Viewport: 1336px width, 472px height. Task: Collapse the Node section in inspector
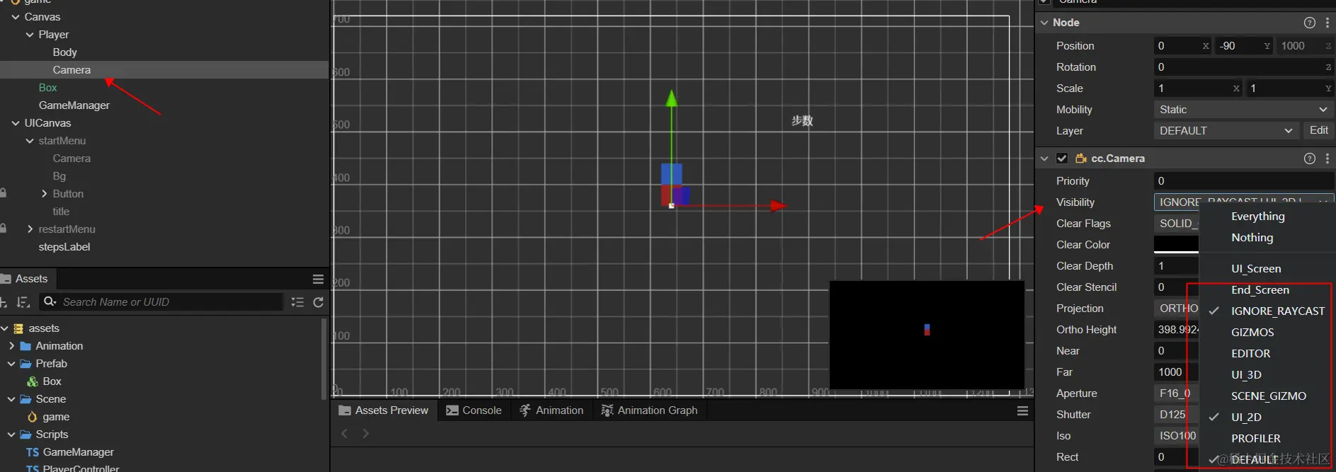1044,23
